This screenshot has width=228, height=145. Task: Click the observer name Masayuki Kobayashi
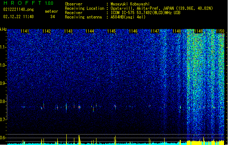coord(130,4)
